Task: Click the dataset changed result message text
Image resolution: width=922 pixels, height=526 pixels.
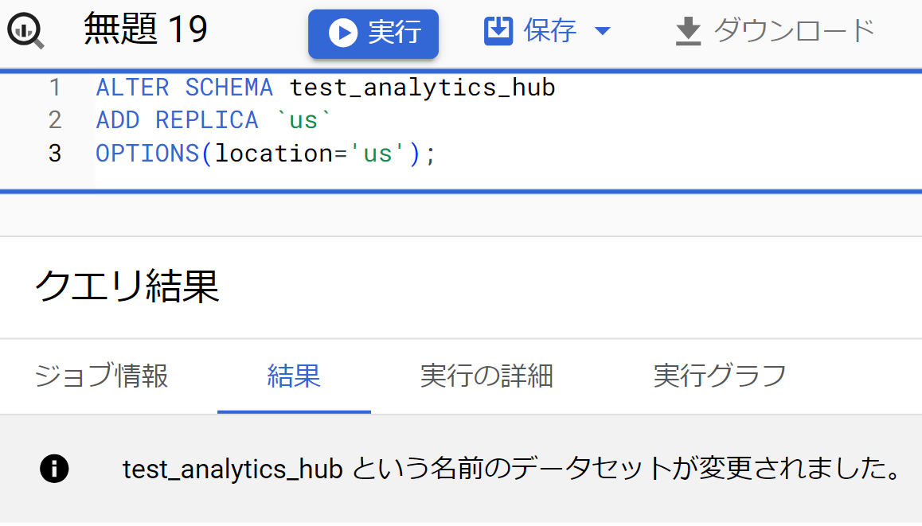Action: point(510,470)
